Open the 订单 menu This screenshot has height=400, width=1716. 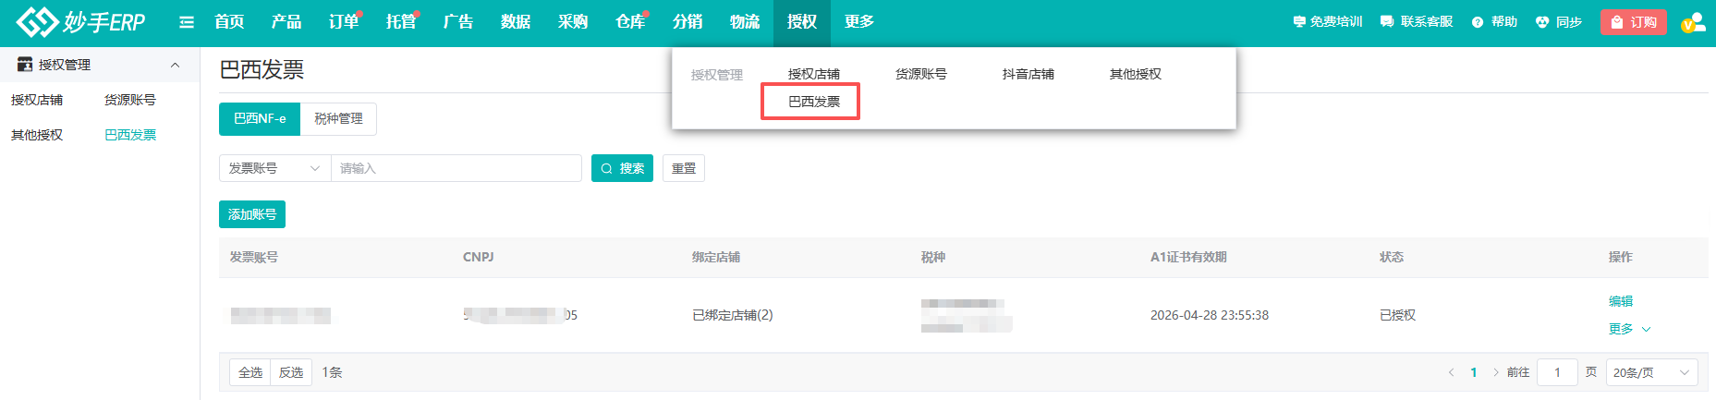[344, 21]
